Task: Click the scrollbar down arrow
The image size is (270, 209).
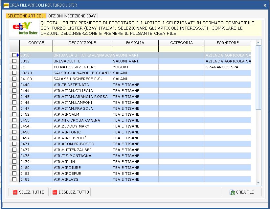Action: tap(258, 183)
